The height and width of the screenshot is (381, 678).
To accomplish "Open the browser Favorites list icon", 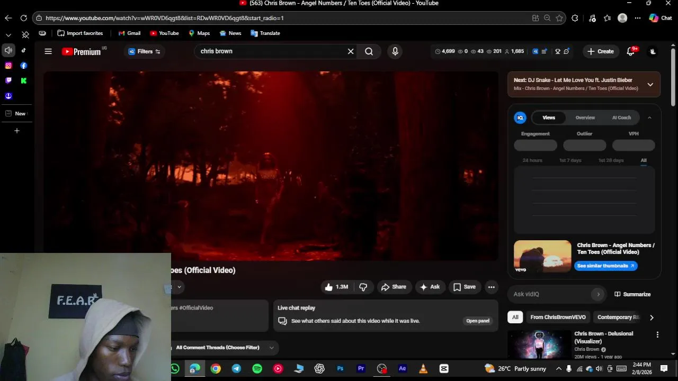I will click(x=608, y=18).
